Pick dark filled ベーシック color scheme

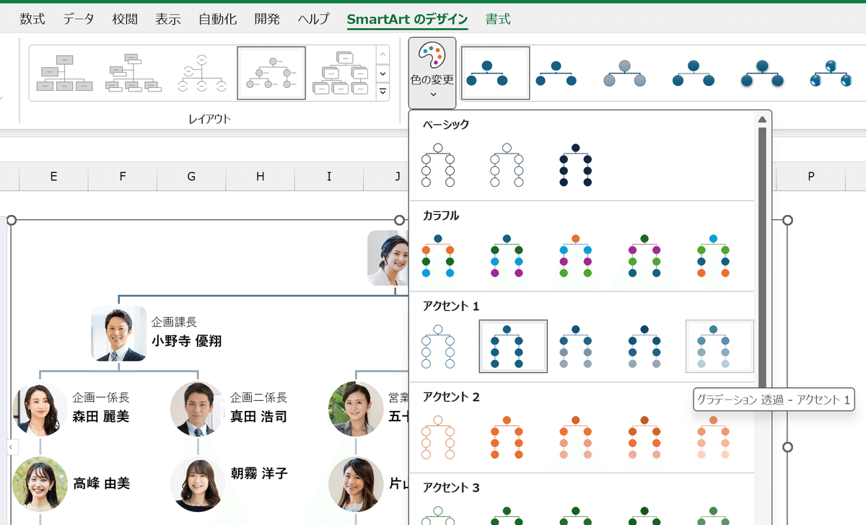(x=575, y=165)
